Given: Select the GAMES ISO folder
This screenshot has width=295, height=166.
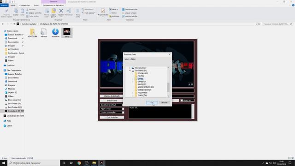Looking at the screenshot, I should (142, 84).
